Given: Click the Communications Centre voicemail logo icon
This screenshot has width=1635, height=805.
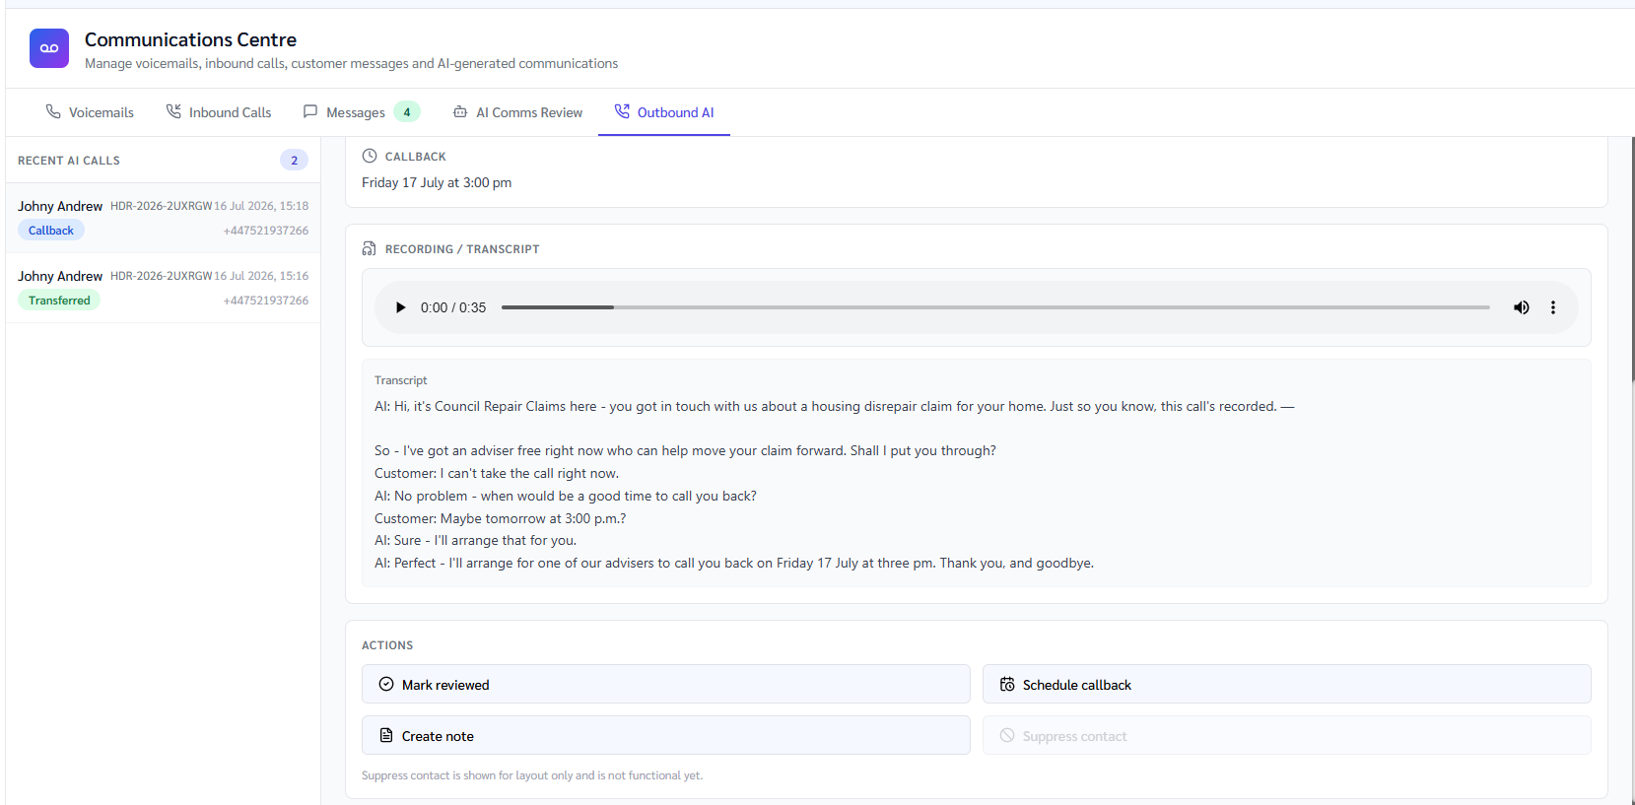Looking at the screenshot, I should (49, 48).
